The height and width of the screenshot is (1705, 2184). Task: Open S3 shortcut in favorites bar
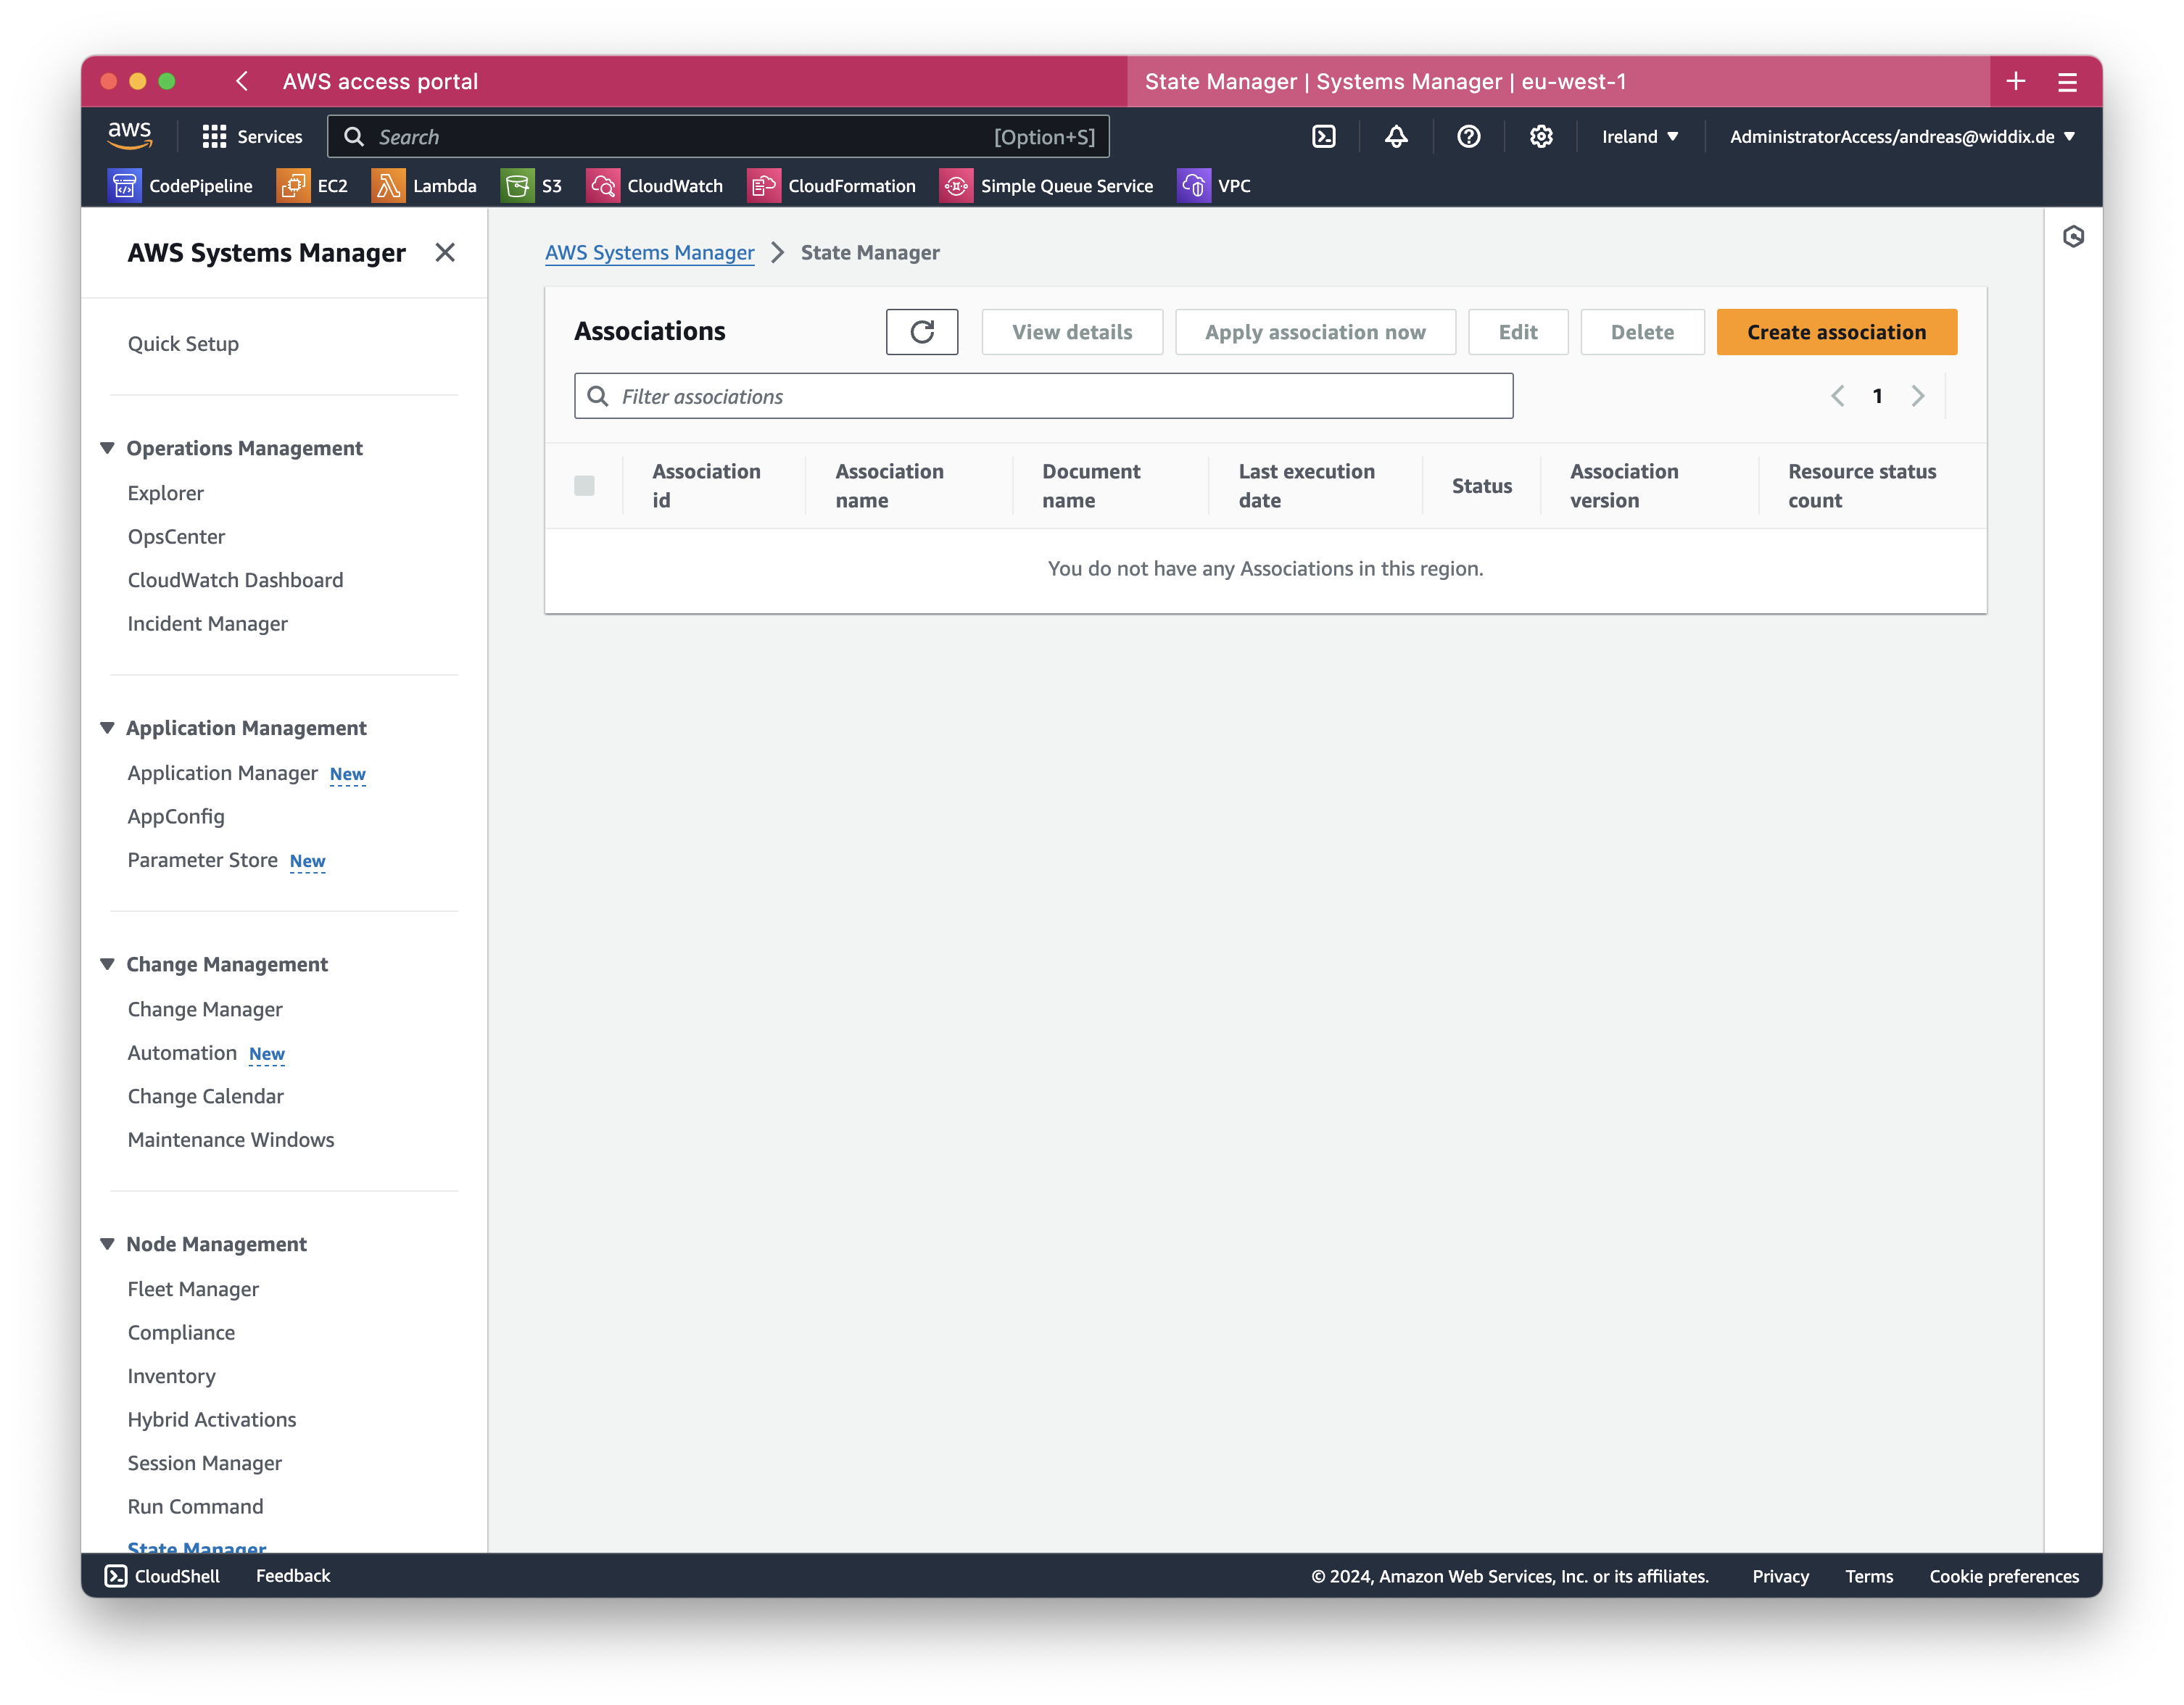click(531, 186)
